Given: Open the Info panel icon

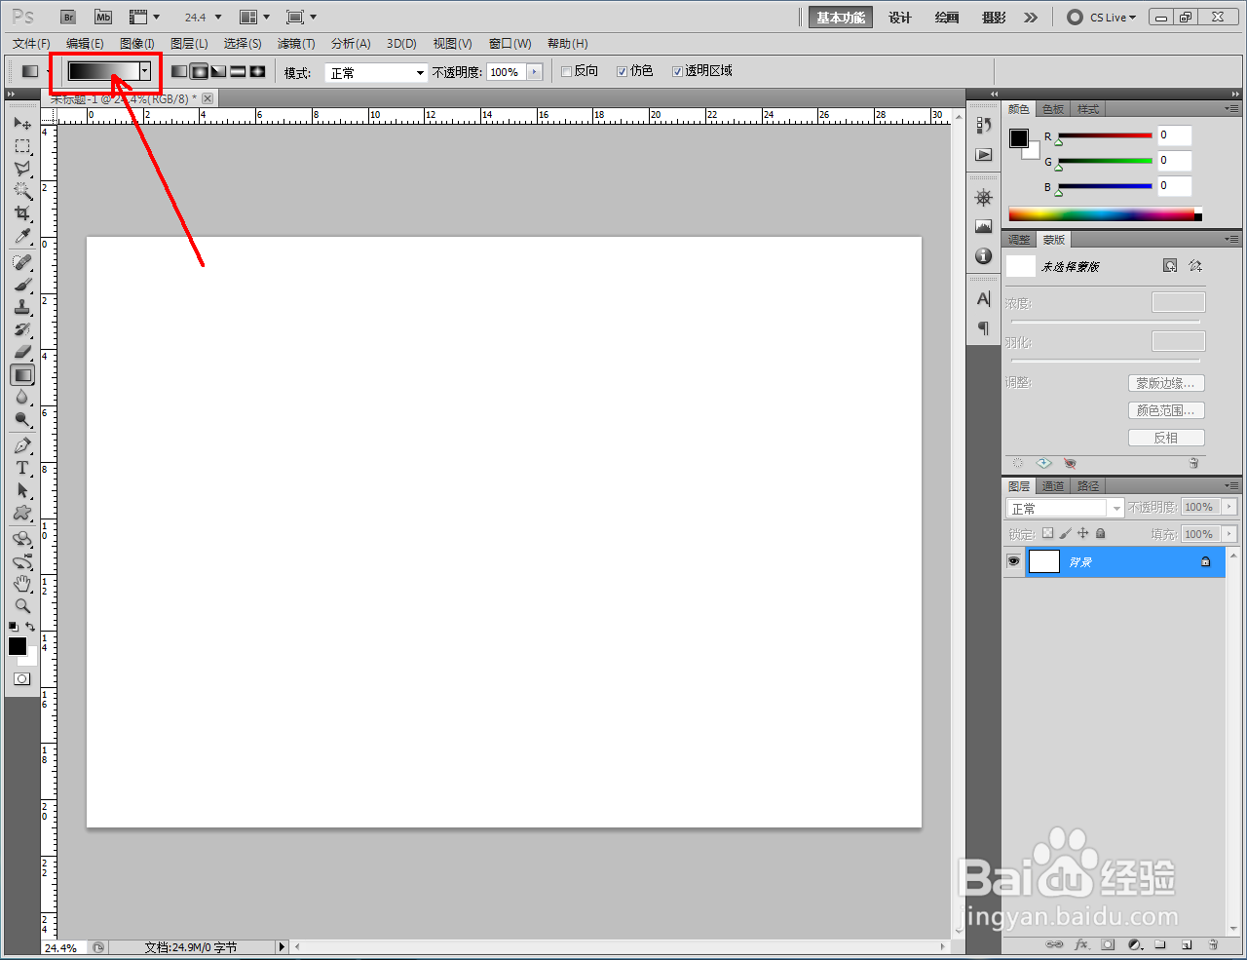Looking at the screenshot, I should pyautogui.click(x=984, y=256).
